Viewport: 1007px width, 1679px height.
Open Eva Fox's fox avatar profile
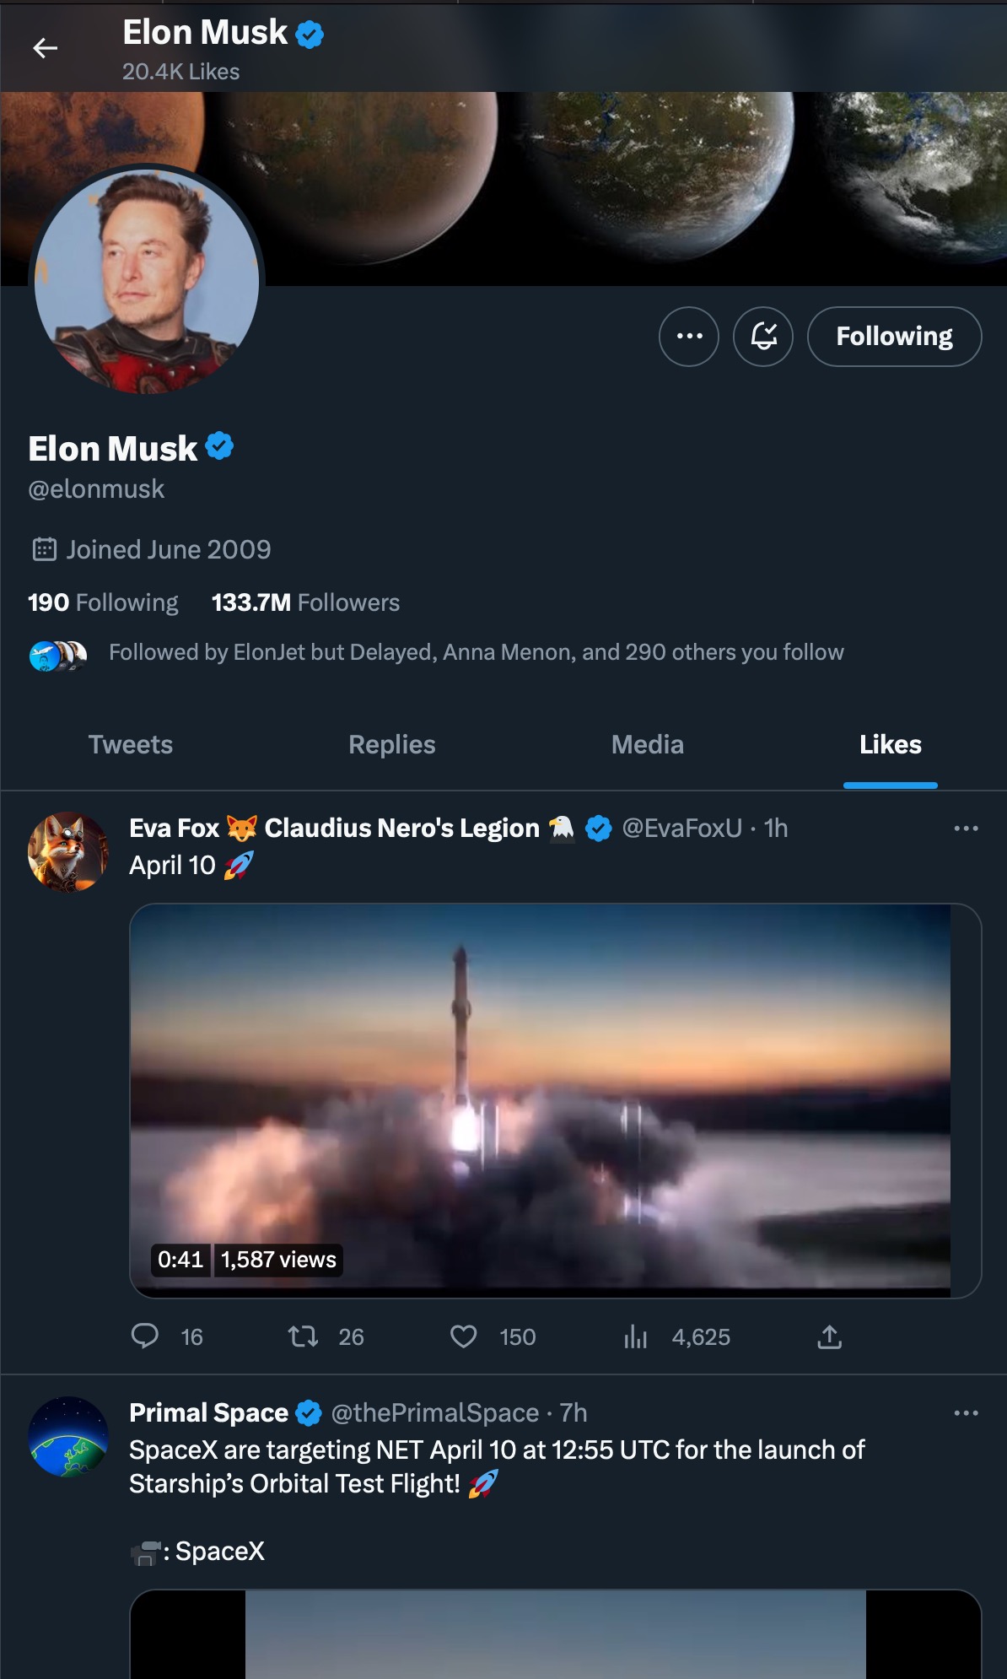68,852
